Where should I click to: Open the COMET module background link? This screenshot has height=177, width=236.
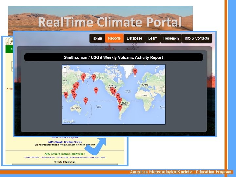[x=65, y=138]
